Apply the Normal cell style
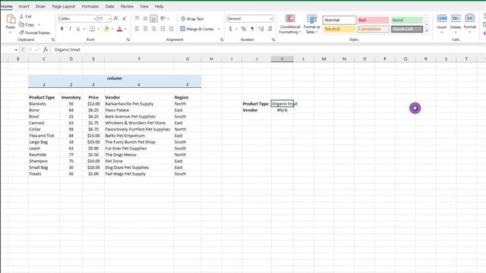The width and height of the screenshot is (486, 273). [339, 20]
